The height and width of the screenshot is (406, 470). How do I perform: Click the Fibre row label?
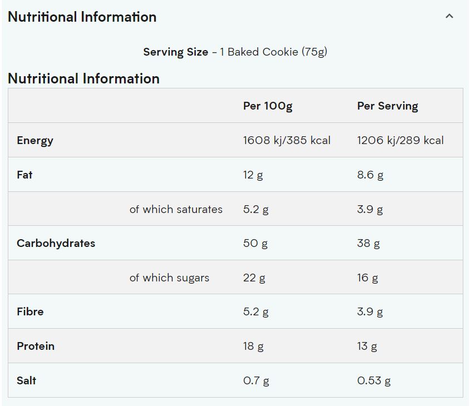(30, 311)
